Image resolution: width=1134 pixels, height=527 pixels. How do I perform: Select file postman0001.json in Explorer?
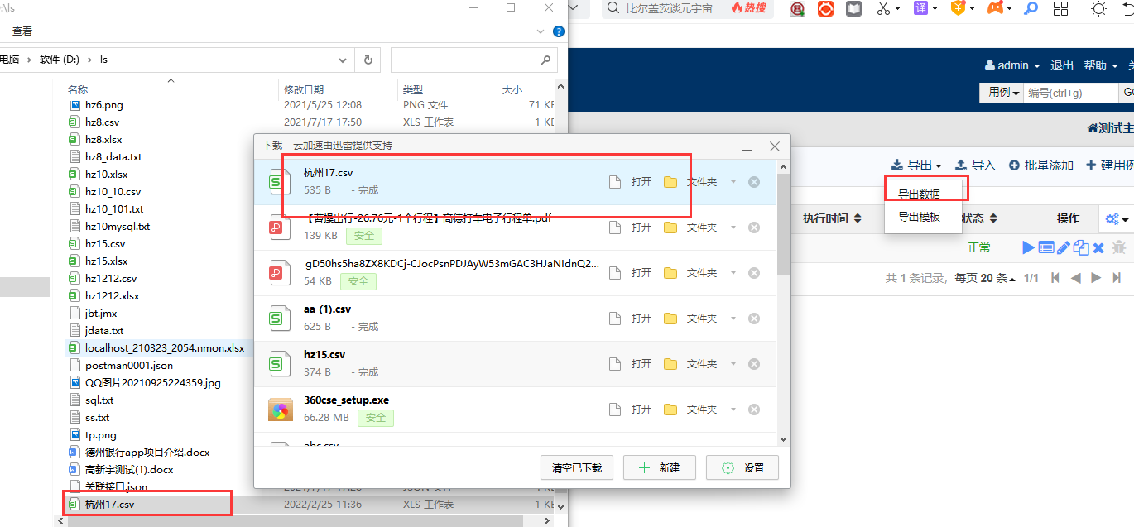point(128,365)
